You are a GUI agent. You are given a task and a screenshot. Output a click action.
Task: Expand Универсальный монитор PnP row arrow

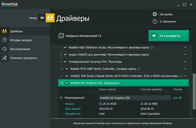[185, 61]
